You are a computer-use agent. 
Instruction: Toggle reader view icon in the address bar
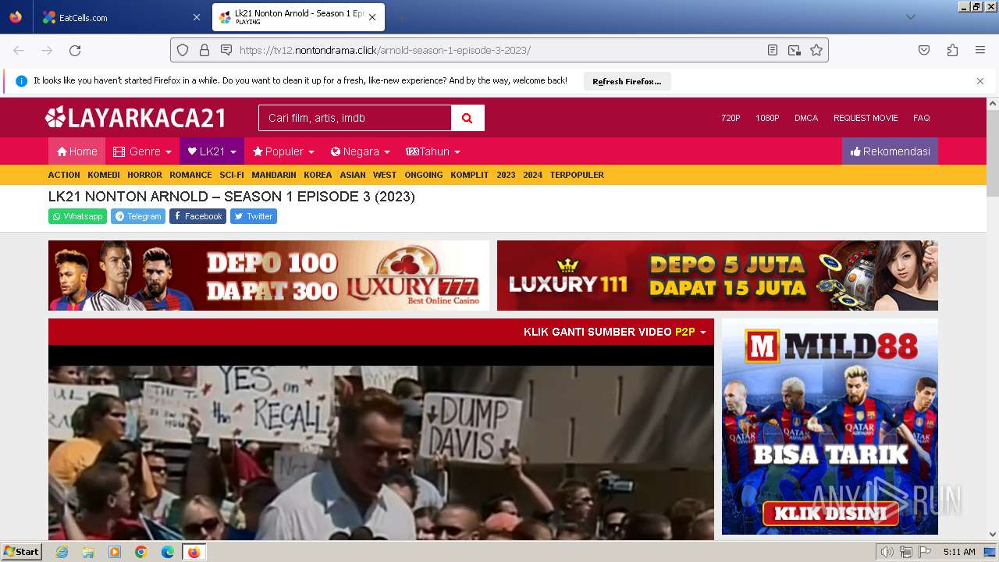point(773,50)
